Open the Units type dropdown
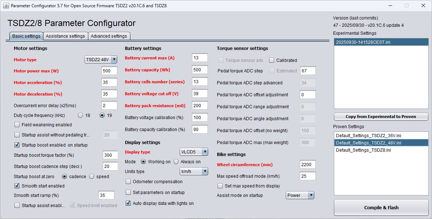This screenshot has height=219, width=432. (x=194, y=171)
